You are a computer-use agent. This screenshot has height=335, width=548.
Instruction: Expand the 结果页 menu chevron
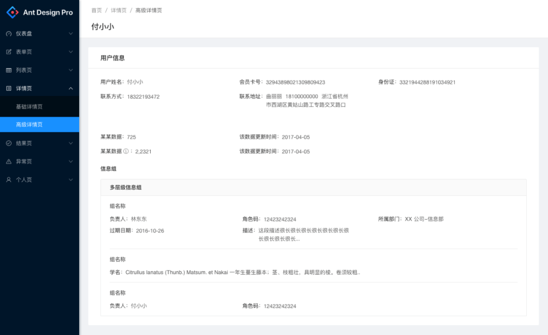point(71,143)
